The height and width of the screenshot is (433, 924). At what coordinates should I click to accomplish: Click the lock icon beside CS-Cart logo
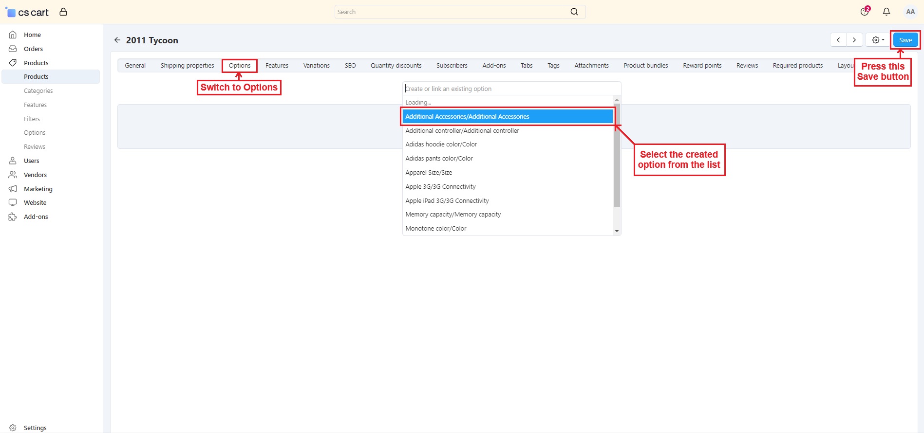[63, 12]
